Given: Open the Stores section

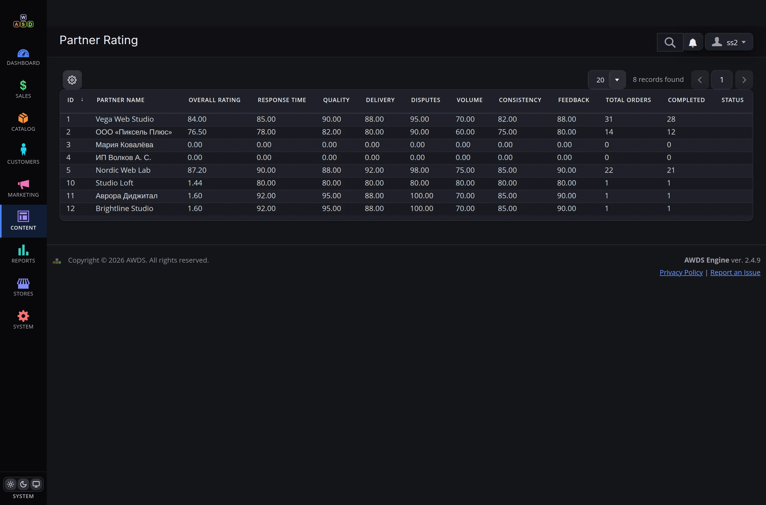Looking at the screenshot, I should tap(23, 288).
